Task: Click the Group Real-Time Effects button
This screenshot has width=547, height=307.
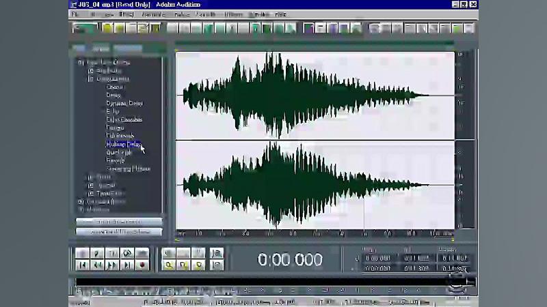Action: coord(119,232)
